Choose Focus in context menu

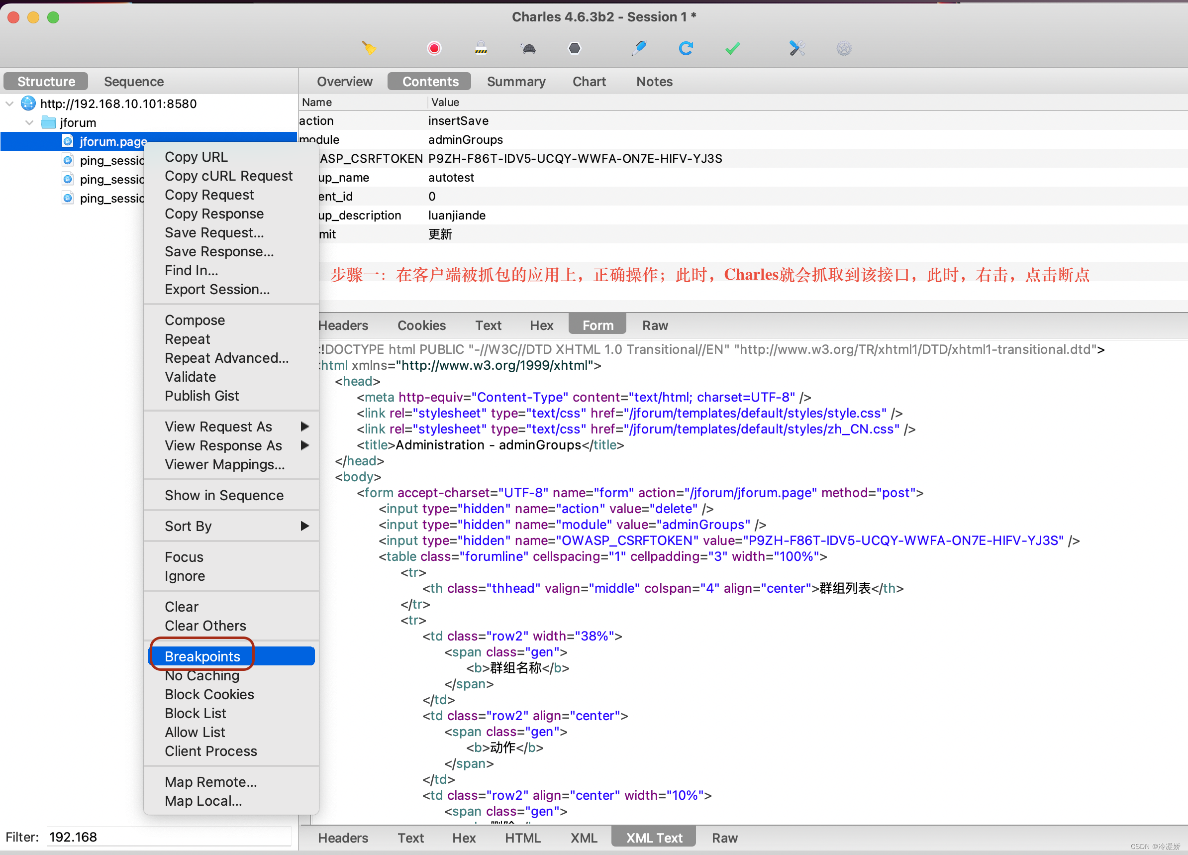pos(231,557)
